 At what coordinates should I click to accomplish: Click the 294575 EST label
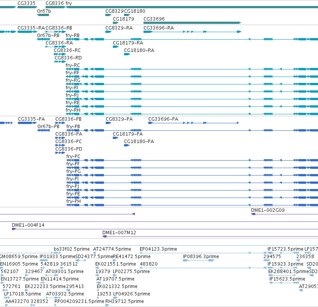coord(272,257)
